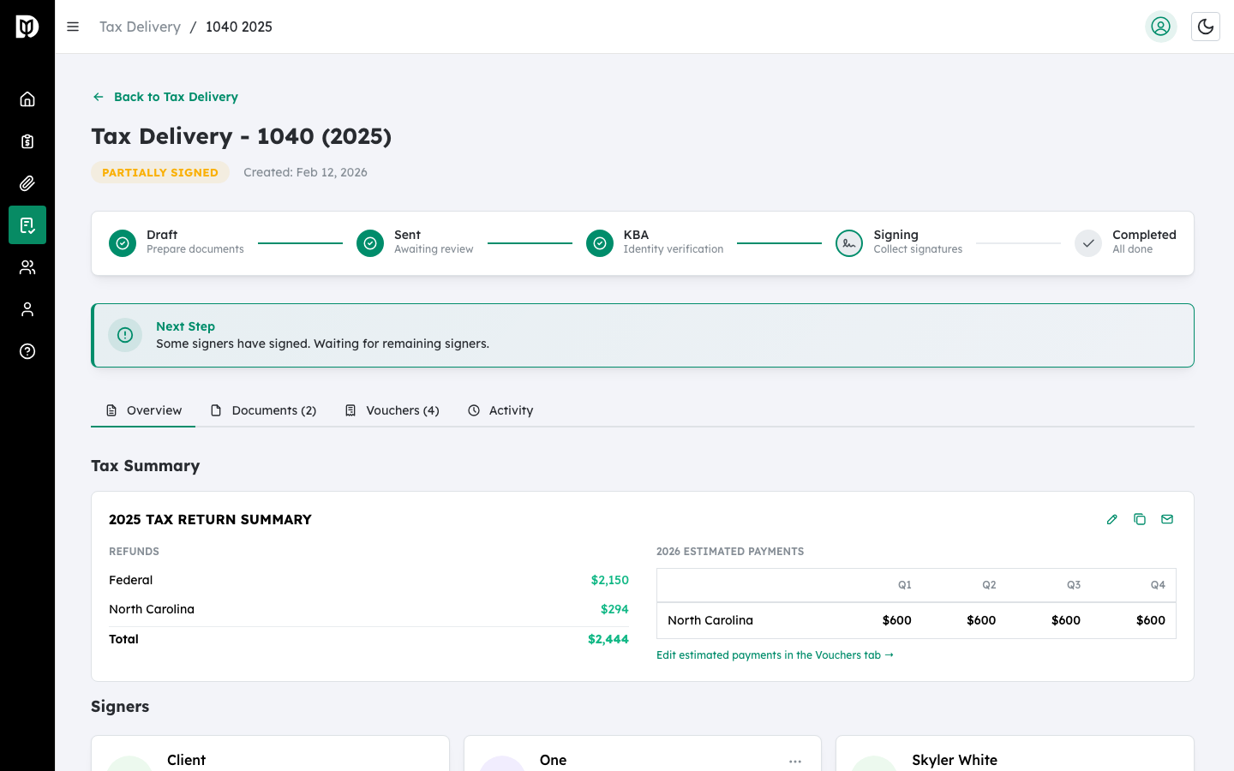Select the Clients icon in the sidebar

27,266
